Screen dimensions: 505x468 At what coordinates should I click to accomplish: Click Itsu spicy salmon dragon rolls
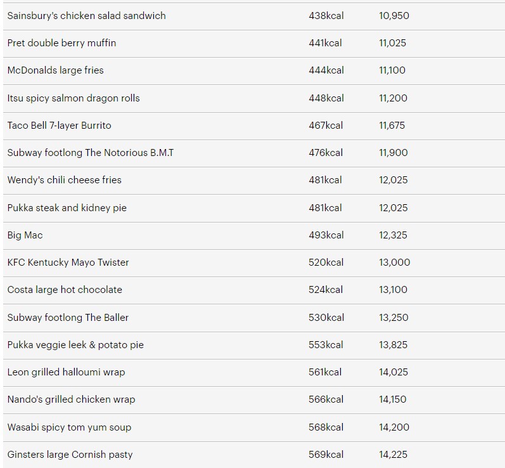[74, 98]
